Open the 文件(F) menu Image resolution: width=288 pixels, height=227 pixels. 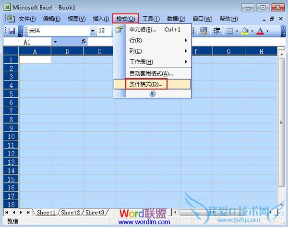27,19
